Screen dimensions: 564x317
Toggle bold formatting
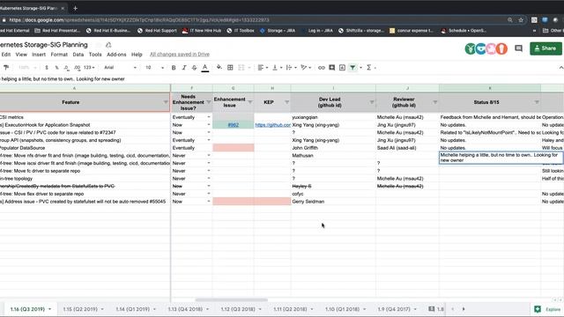[174, 68]
